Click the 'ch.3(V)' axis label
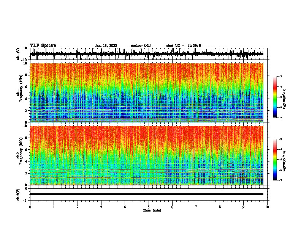This screenshot has width=301, height=232. (18, 194)
